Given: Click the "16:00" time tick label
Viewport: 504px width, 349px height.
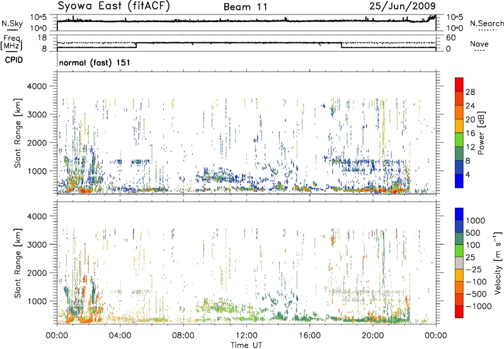Looking at the screenshot, I should pyautogui.click(x=310, y=336).
